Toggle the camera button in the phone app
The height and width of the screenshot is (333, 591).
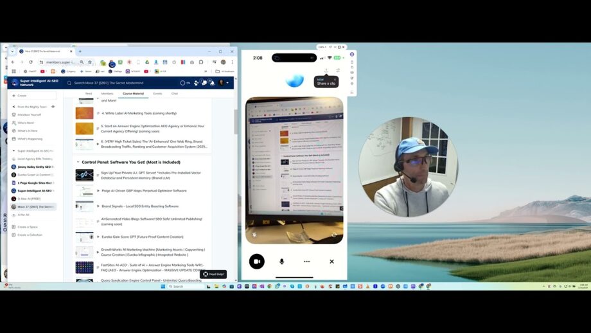[x=257, y=262]
